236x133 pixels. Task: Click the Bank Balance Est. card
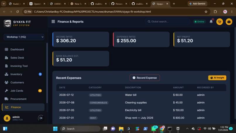(81, 59)
